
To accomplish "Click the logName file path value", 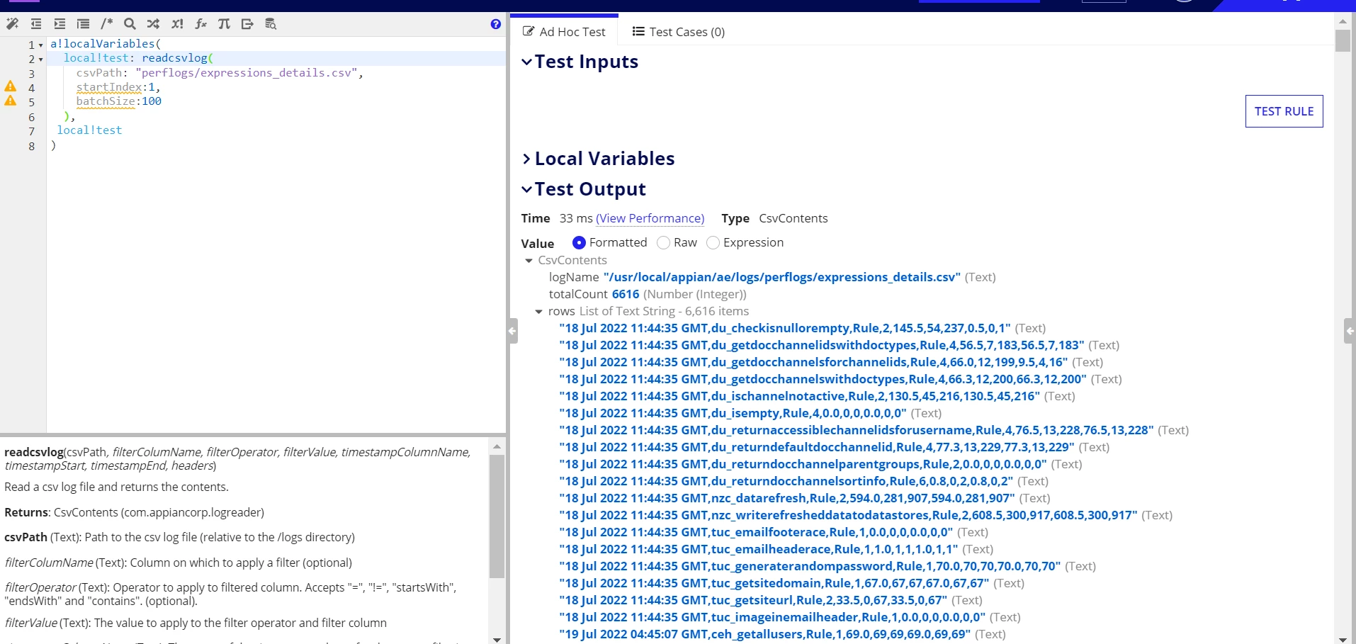I will point(781,278).
